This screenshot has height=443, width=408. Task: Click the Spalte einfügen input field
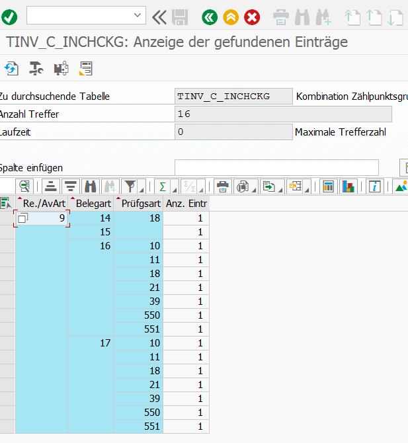276,167
